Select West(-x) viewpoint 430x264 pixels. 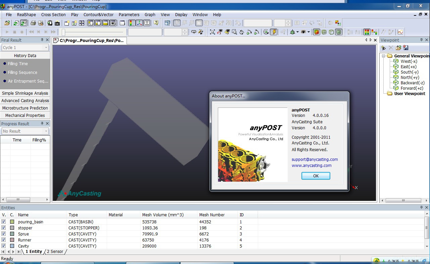coord(409,61)
